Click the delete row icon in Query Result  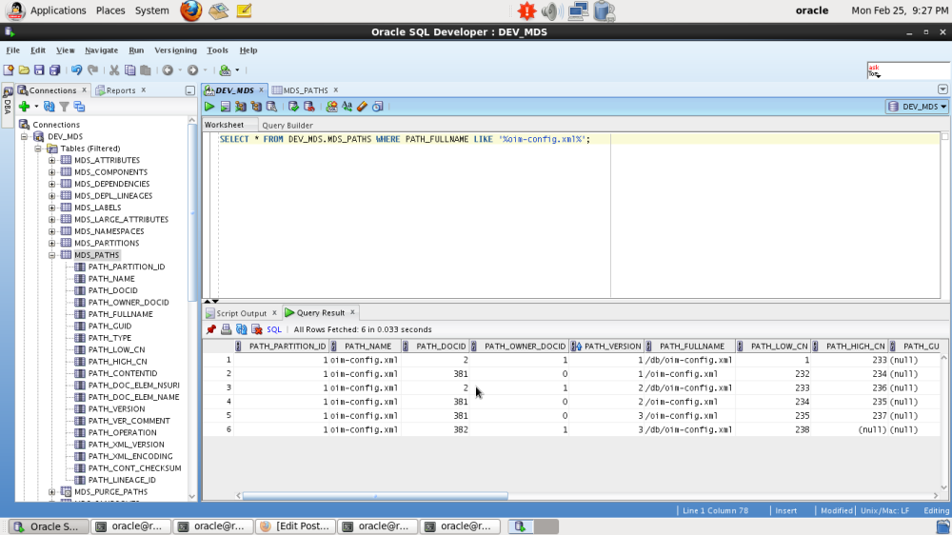pos(257,329)
